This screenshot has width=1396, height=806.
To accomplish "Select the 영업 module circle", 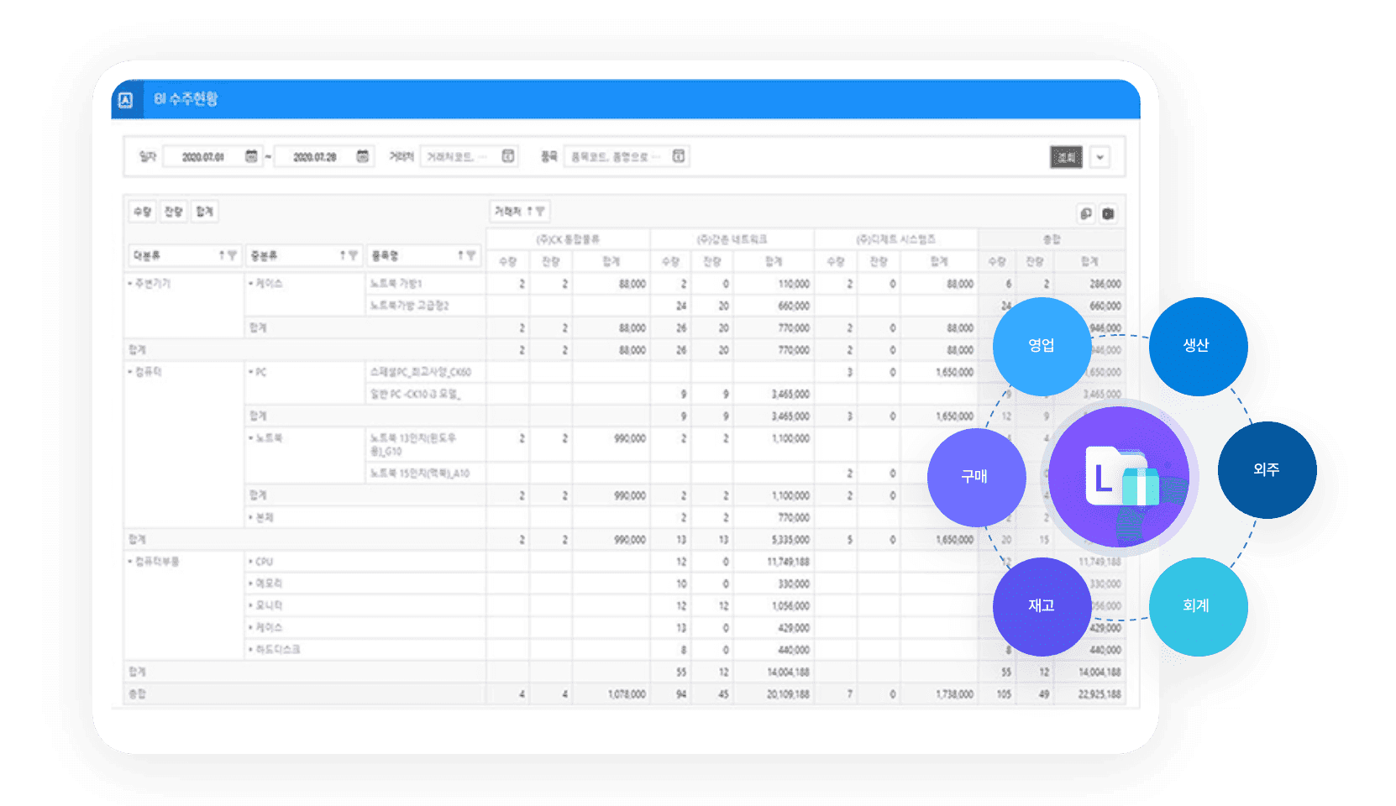I will 1042,346.
